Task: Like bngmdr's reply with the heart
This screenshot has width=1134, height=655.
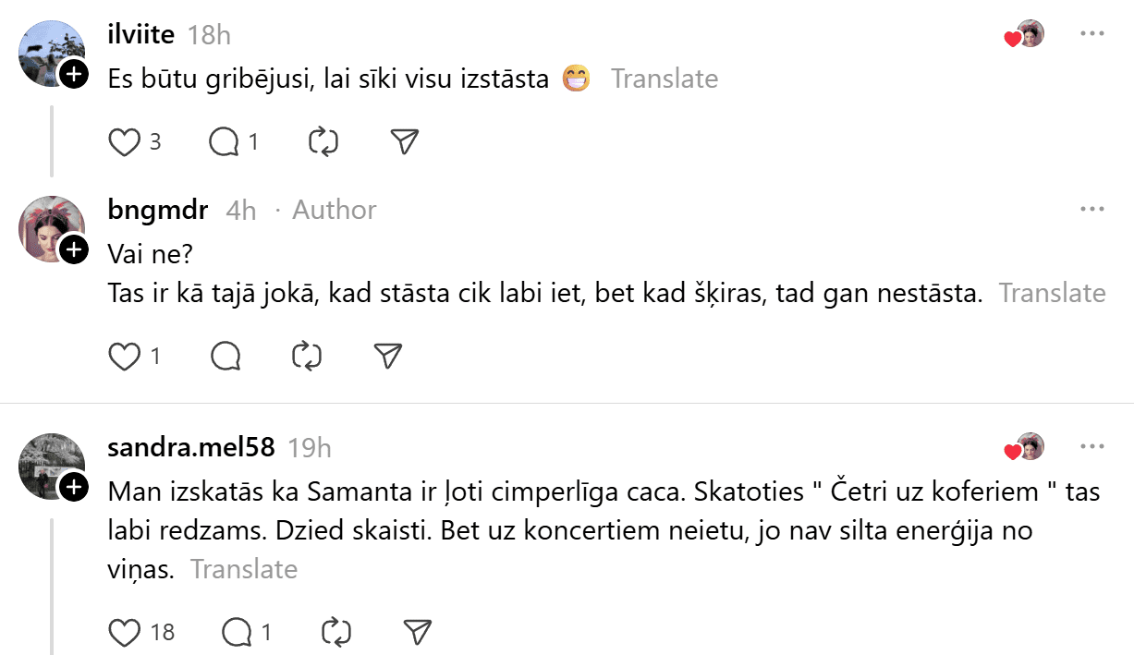Action: pos(123,356)
